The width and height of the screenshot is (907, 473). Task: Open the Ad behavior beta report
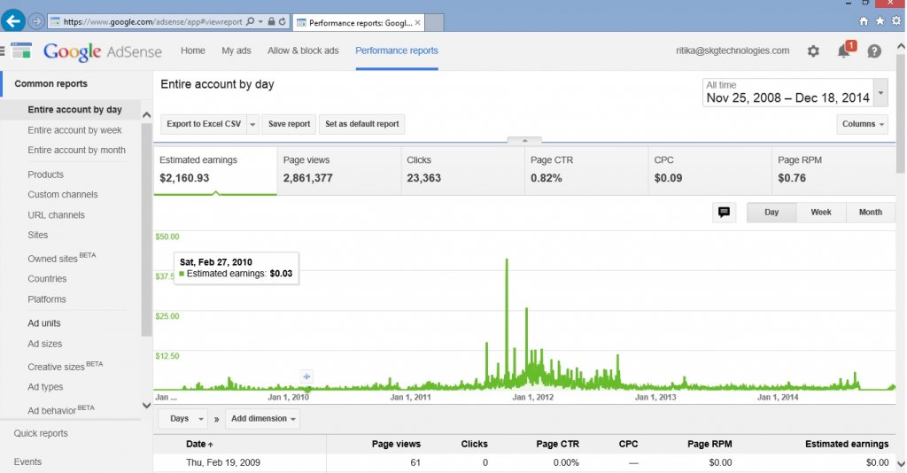(x=61, y=409)
